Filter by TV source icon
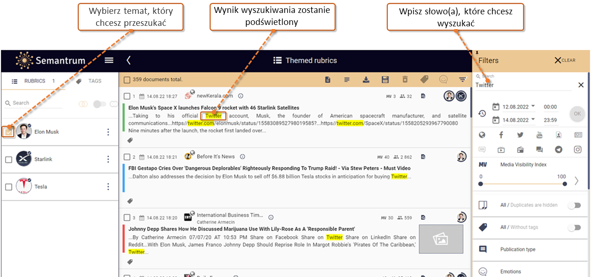Screen dimensions: 591x277 [501, 150]
